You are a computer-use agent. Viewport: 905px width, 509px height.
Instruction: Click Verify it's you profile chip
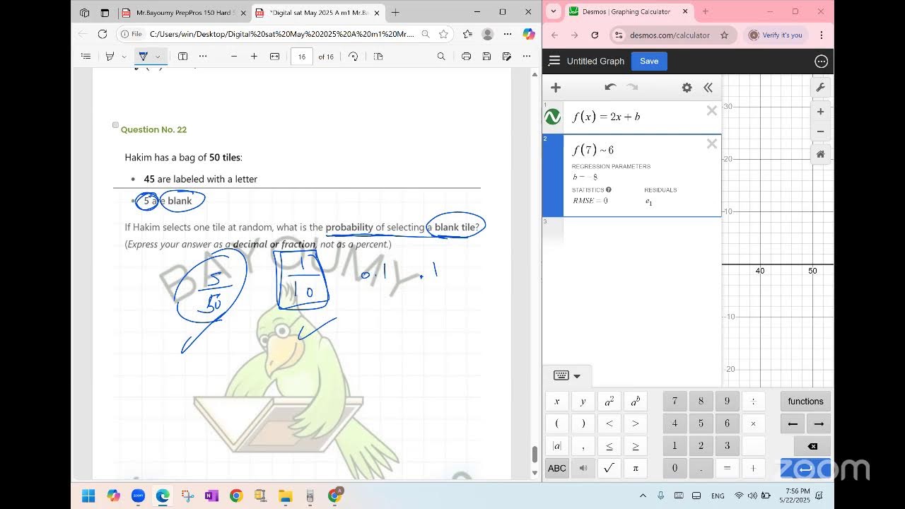[x=776, y=35]
